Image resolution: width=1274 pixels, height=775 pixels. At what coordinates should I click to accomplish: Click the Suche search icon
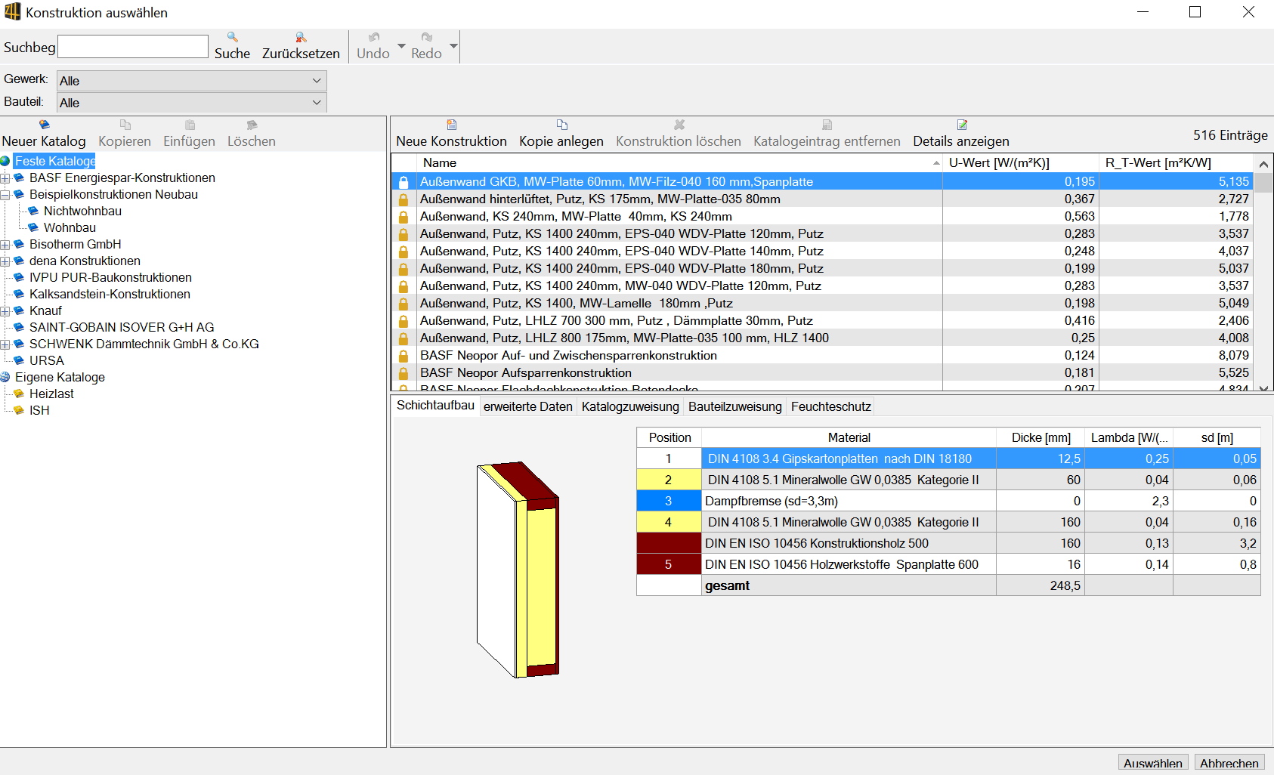point(232,38)
